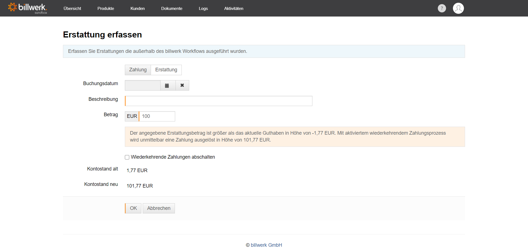Cancel with the Abbrechen button
528x252 pixels.
(159, 208)
